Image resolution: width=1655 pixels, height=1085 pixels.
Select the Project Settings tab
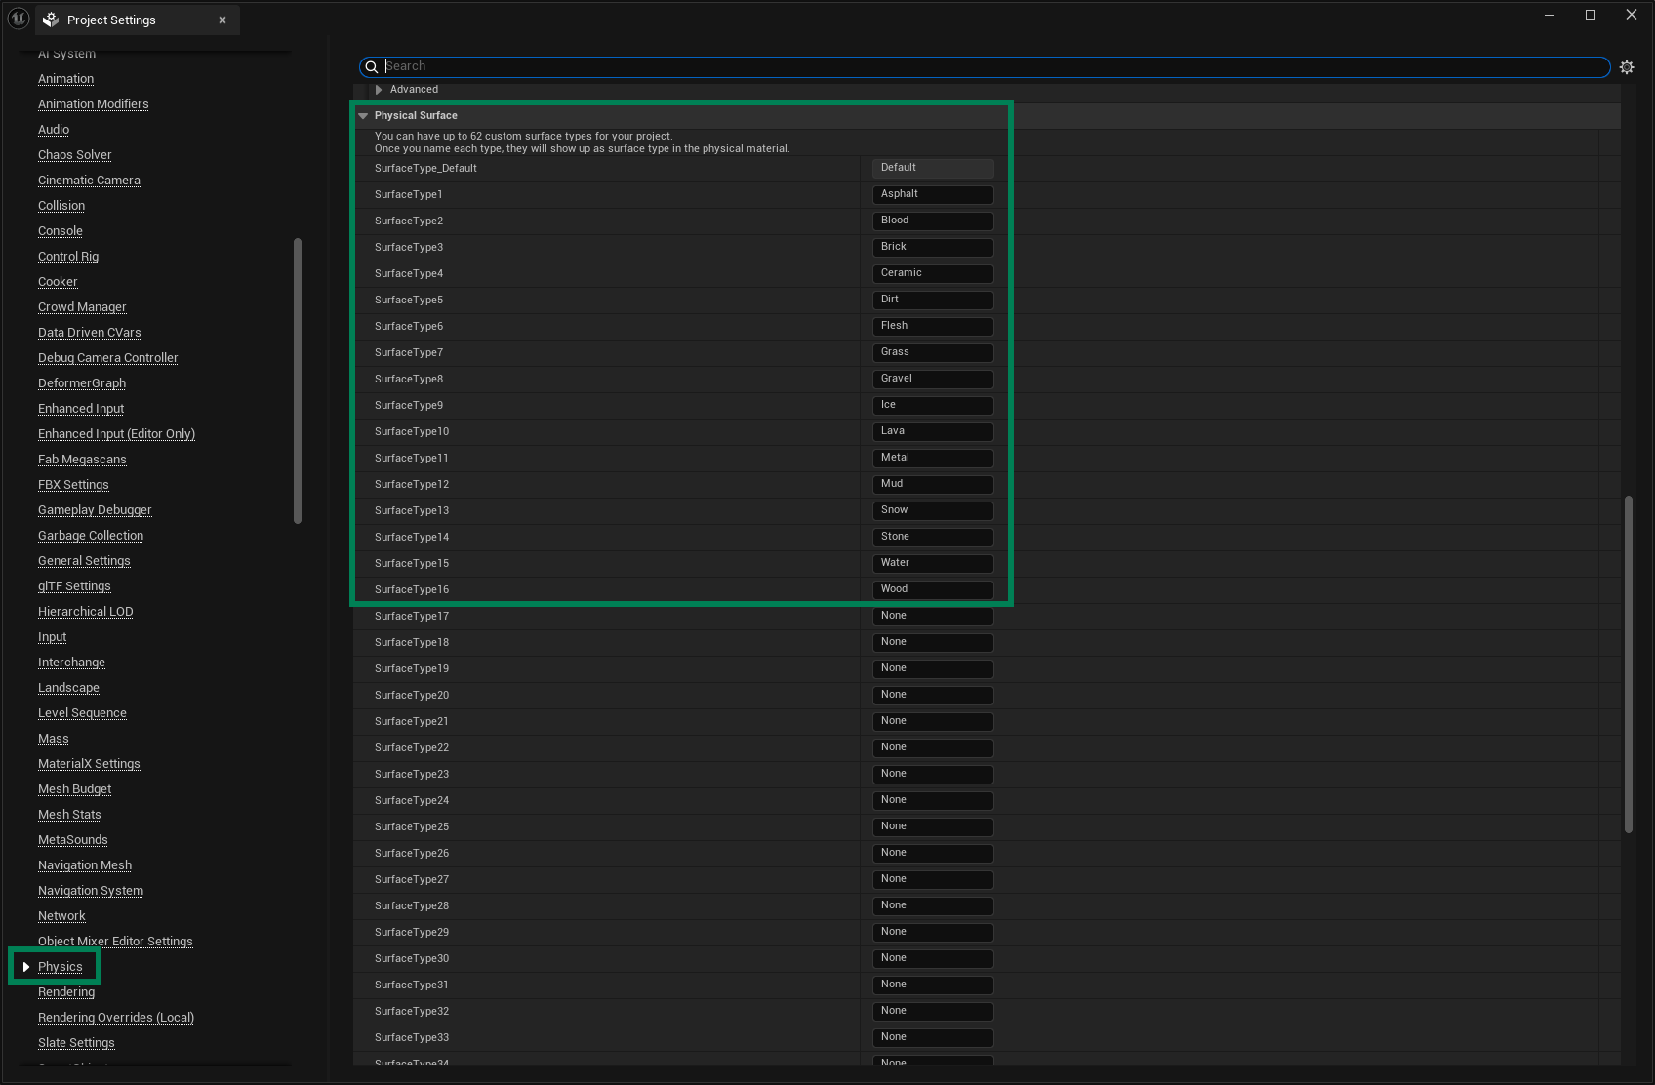(x=111, y=20)
